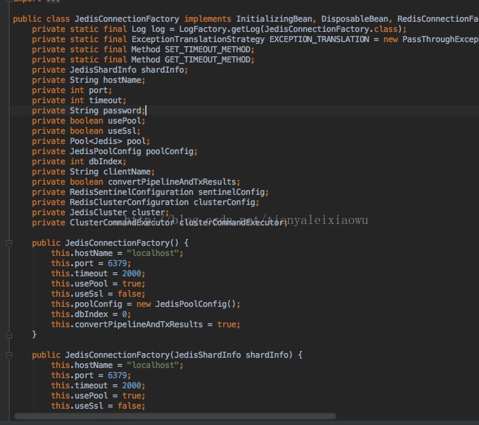Click 'this.dbIndex = 0;' line
Viewport: 479px width, 425px height.
(x=91, y=314)
